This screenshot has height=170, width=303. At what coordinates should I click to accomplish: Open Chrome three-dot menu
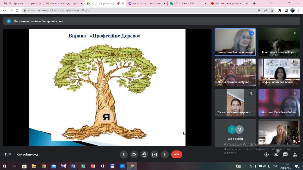299,10
